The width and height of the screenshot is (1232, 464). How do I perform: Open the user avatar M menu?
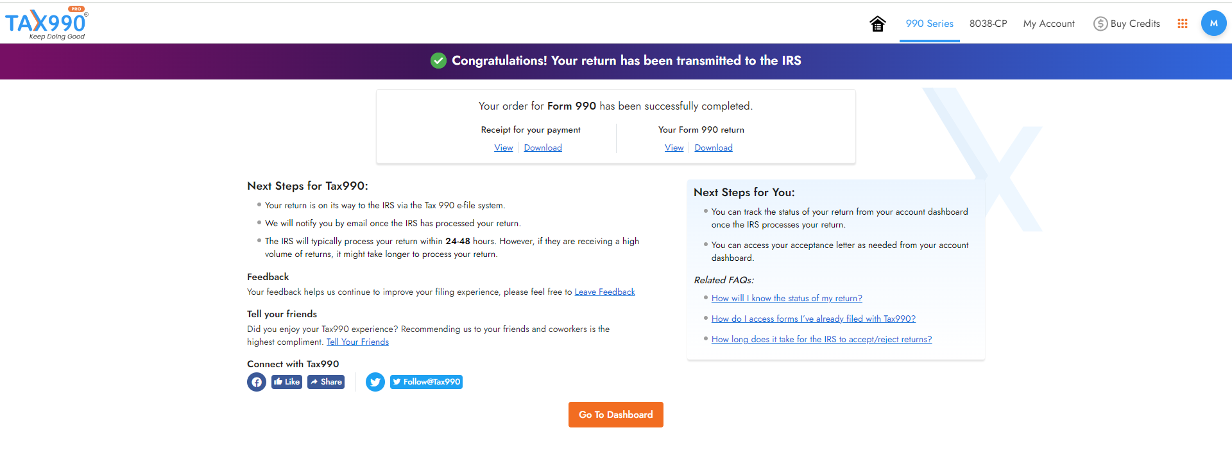1213,23
